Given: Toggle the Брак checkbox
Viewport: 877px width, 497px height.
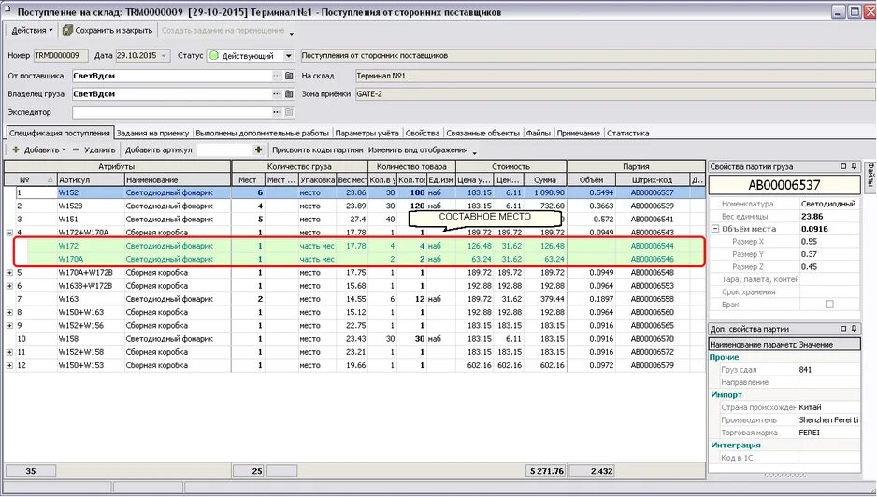Looking at the screenshot, I should click(829, 305).
